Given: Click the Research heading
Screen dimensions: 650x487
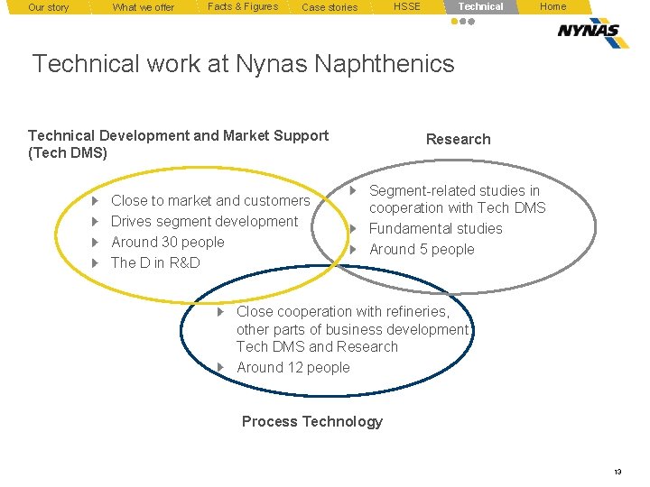Looking at the screenshot, I should [458, 139].
